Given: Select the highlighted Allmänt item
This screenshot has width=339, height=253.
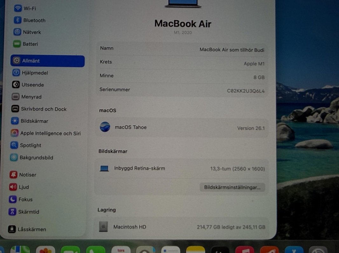Looking at the screenshot, I should 47,61.
